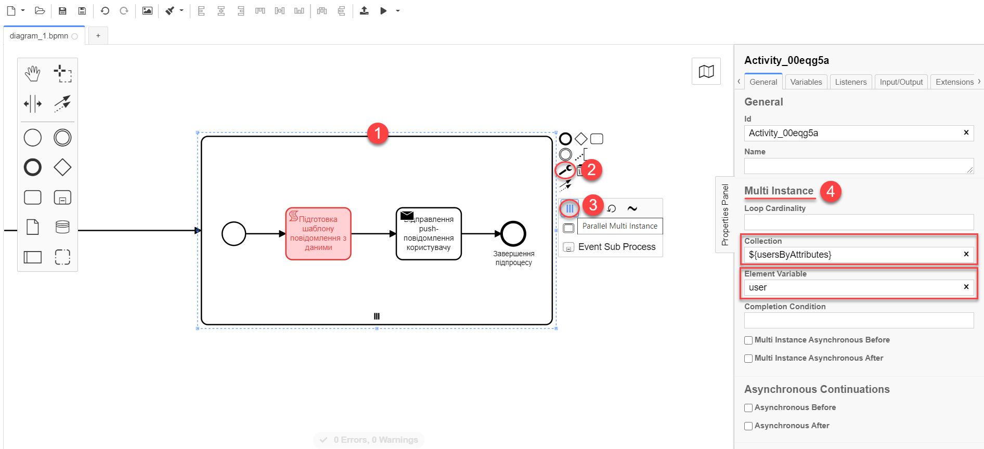Screen dimensions: 984x449
Task: Clear the Collection field value
Action: pyautogui.click(x=966, y=254)
